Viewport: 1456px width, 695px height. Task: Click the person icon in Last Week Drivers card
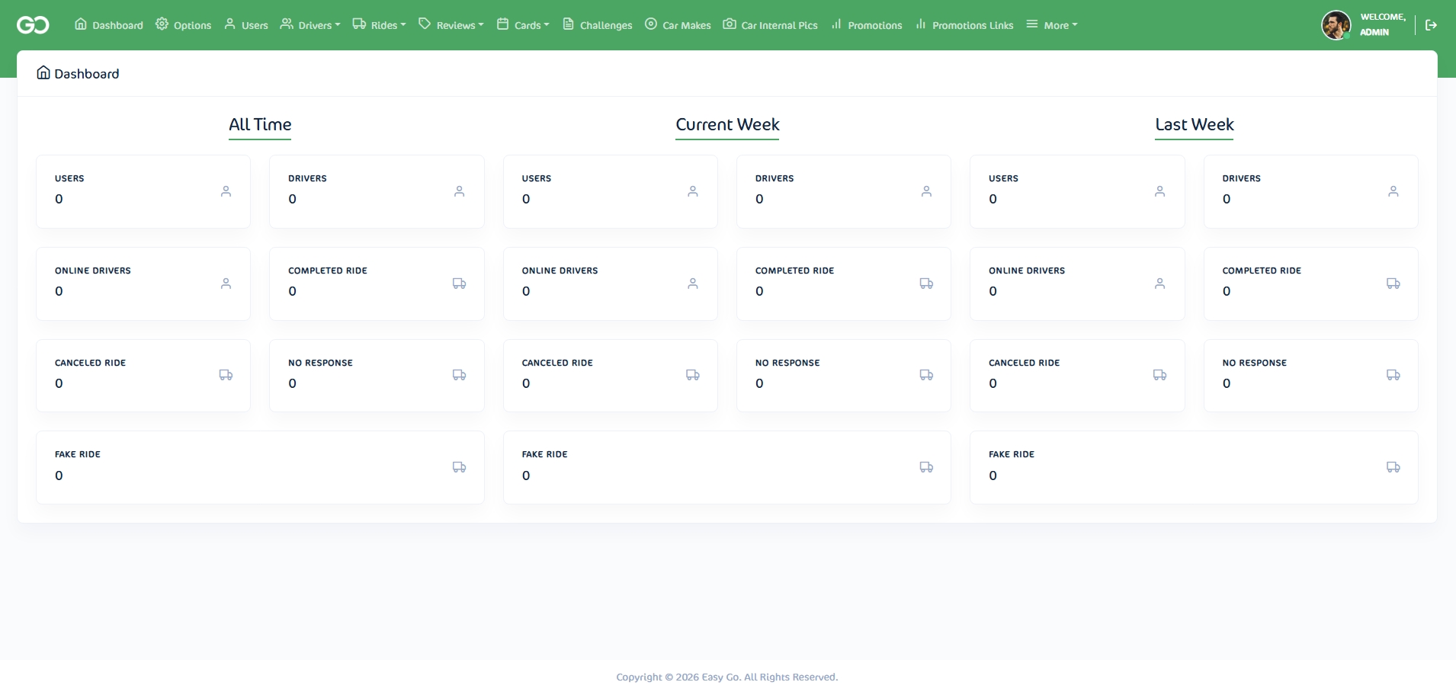point(1393,191)
